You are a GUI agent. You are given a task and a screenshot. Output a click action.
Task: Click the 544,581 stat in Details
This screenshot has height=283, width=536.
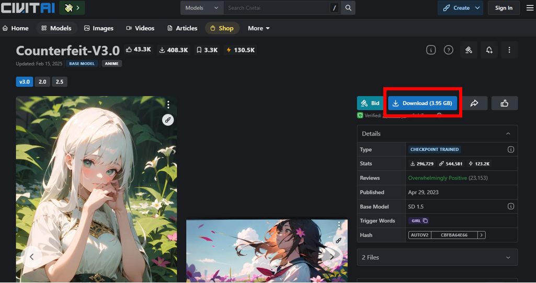451,164
